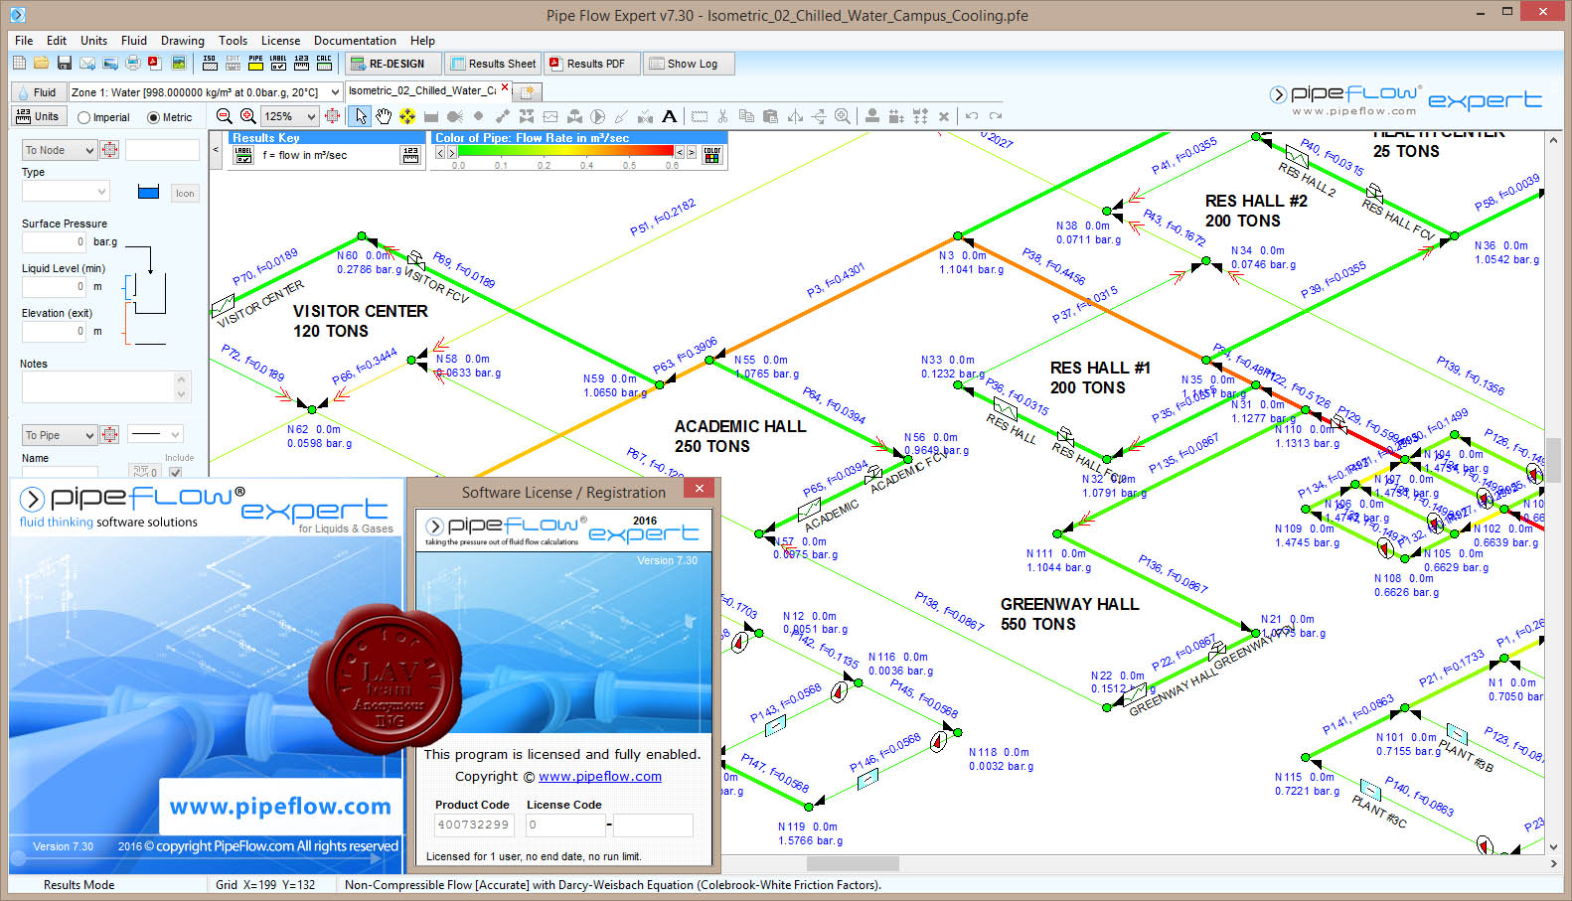Open the PIPE settings icon
The height and width of the screenshot is (901, 1572).
pos(255,63)
